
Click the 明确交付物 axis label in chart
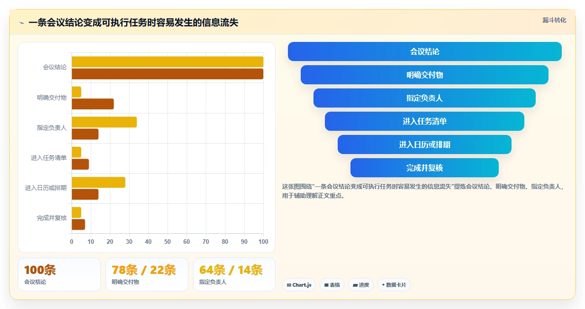pos(52,98)
